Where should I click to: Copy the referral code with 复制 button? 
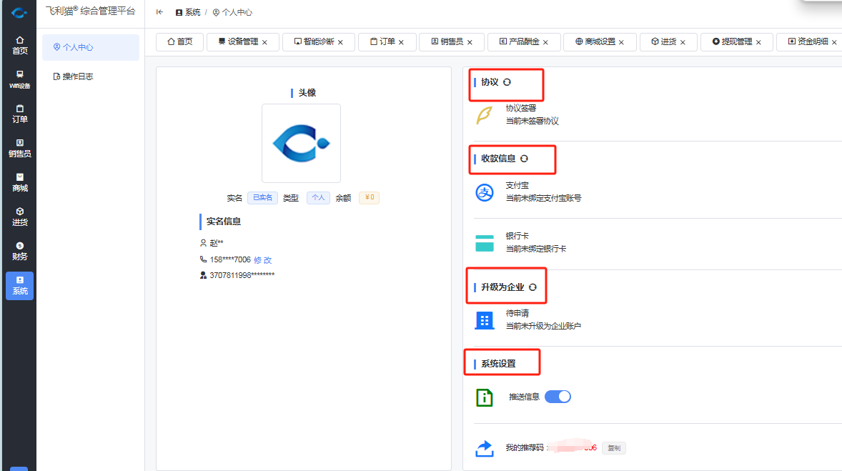(613, 448)
